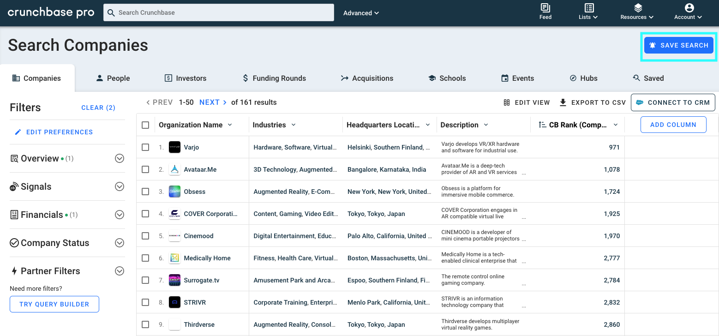This screenshot has width=719, height=336.
Task: Check the Obsess row checkbox
Action: point(145,192)
